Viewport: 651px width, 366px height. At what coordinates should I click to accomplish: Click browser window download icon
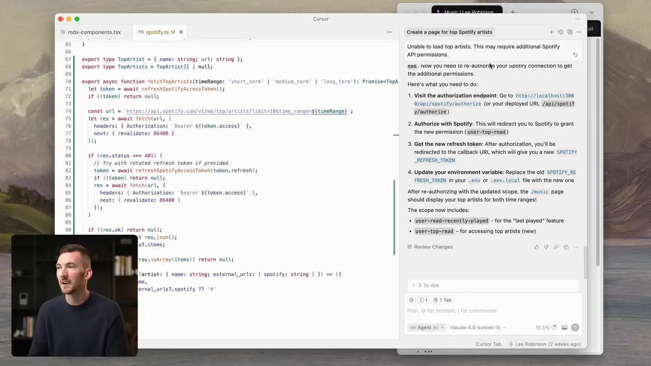[574, 12]
